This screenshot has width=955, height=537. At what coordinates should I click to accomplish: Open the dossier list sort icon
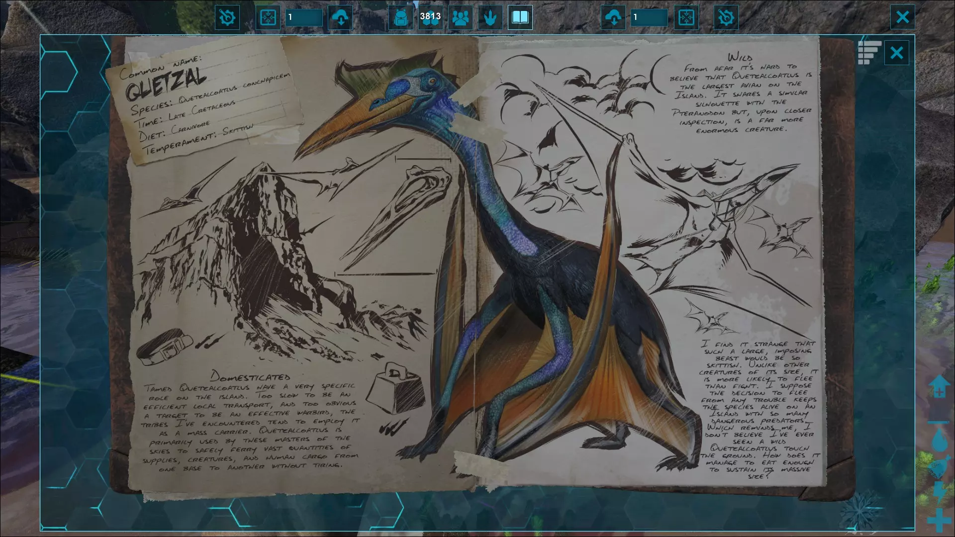[869, 52]
